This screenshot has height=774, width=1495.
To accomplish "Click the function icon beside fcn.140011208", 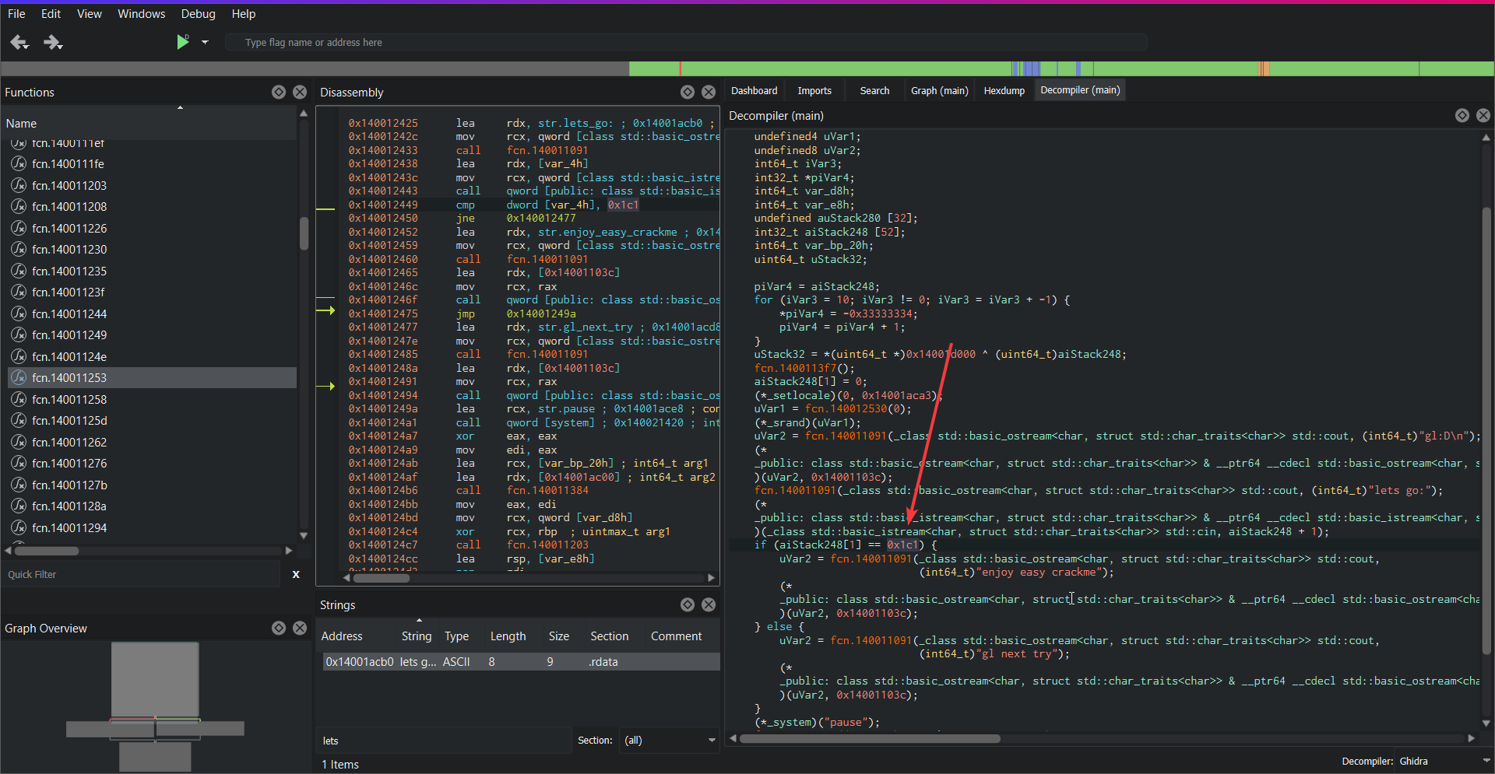I will tap(18, 206).
